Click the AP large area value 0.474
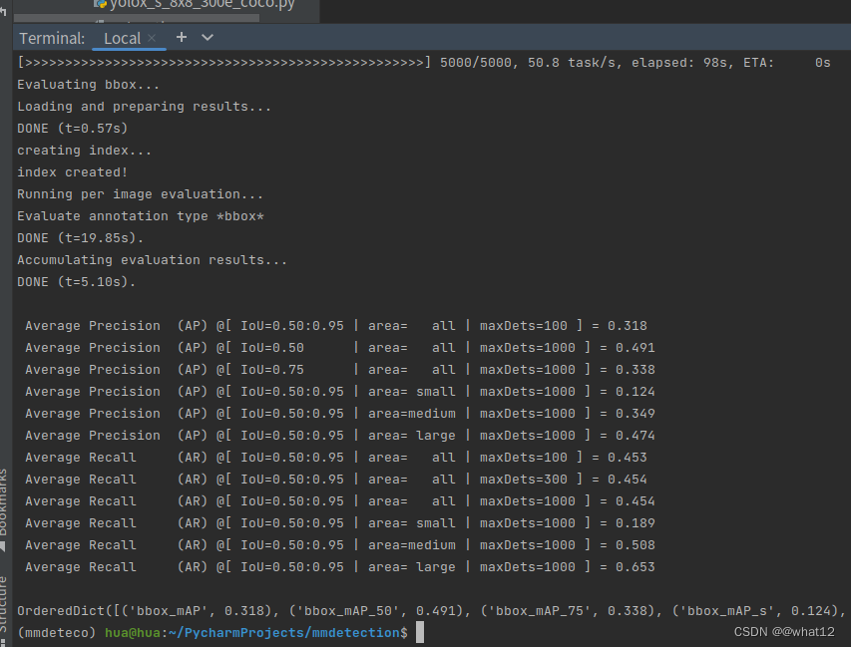This screenshot has height=647, width=851. pos(635,436)
